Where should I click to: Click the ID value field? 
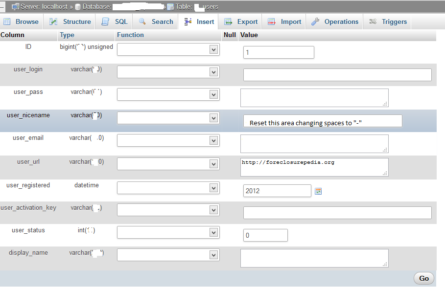tap(279, 52)
